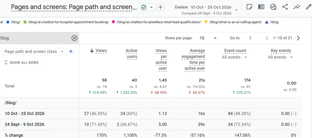Sort by Views column header

(x=101, y=51)
